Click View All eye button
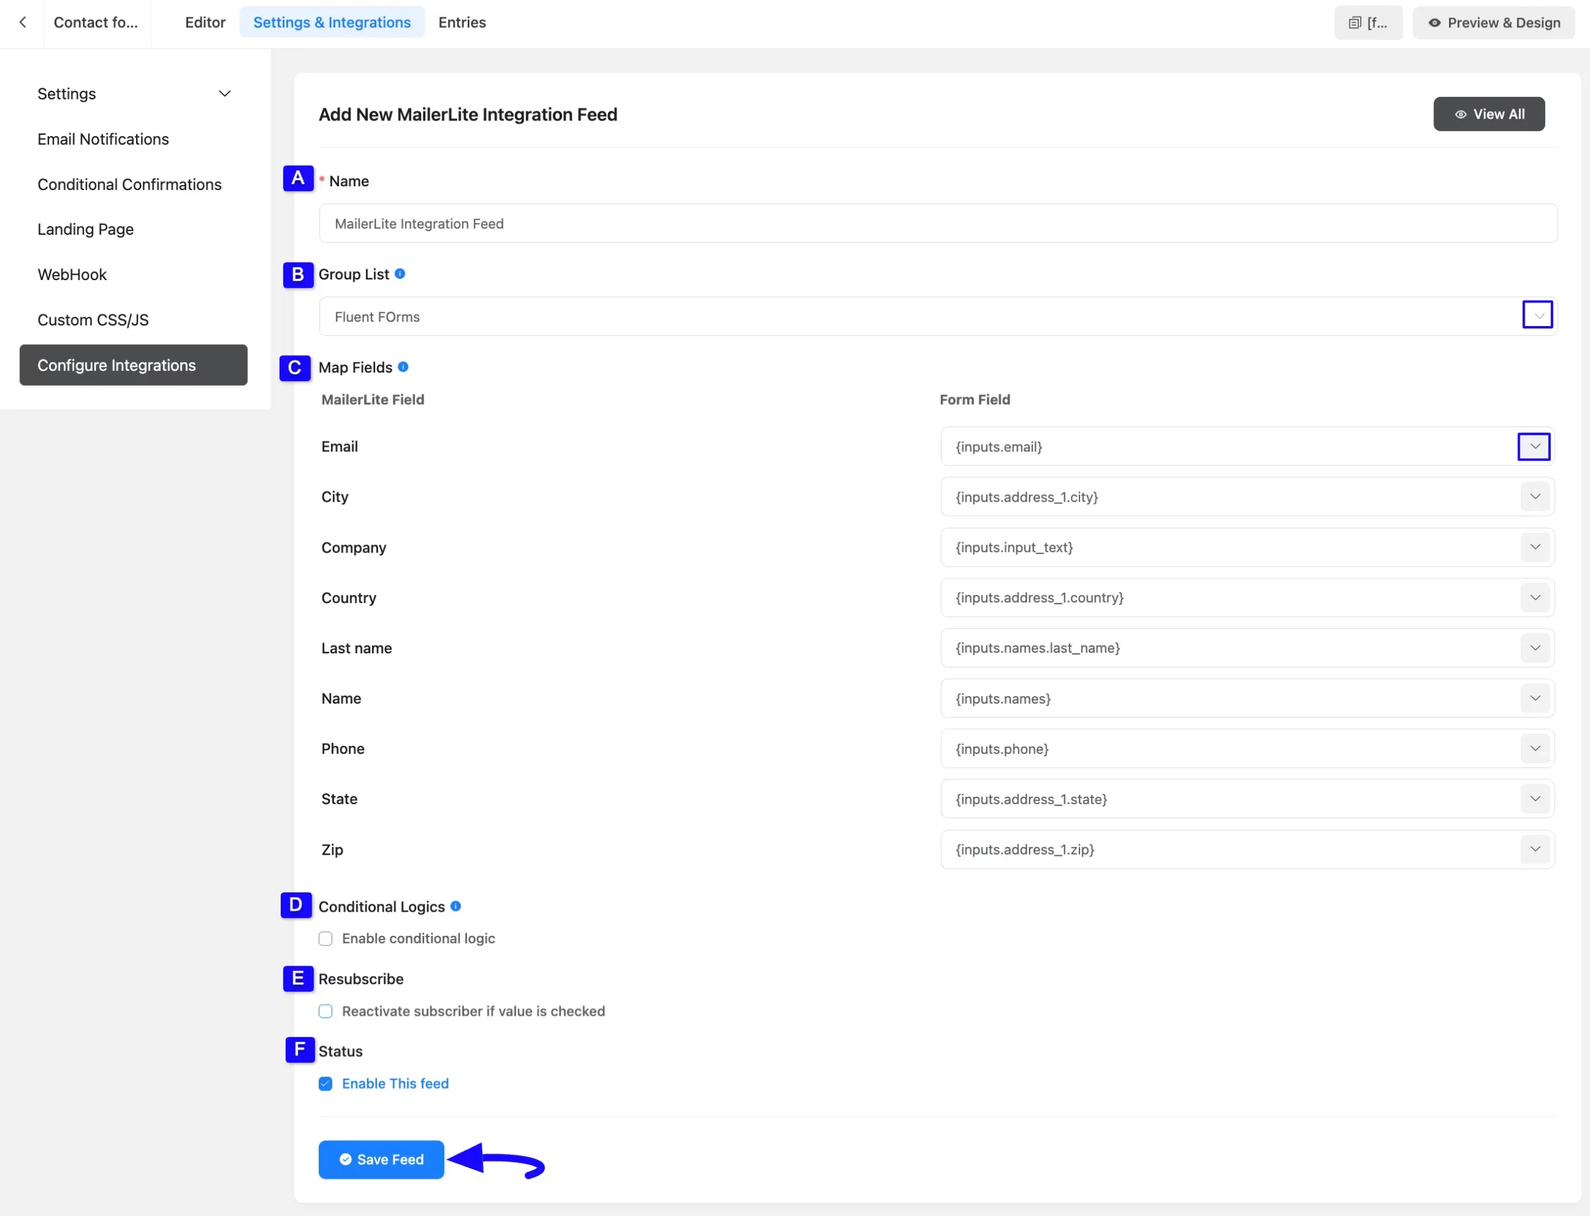 pos(1488,114)
